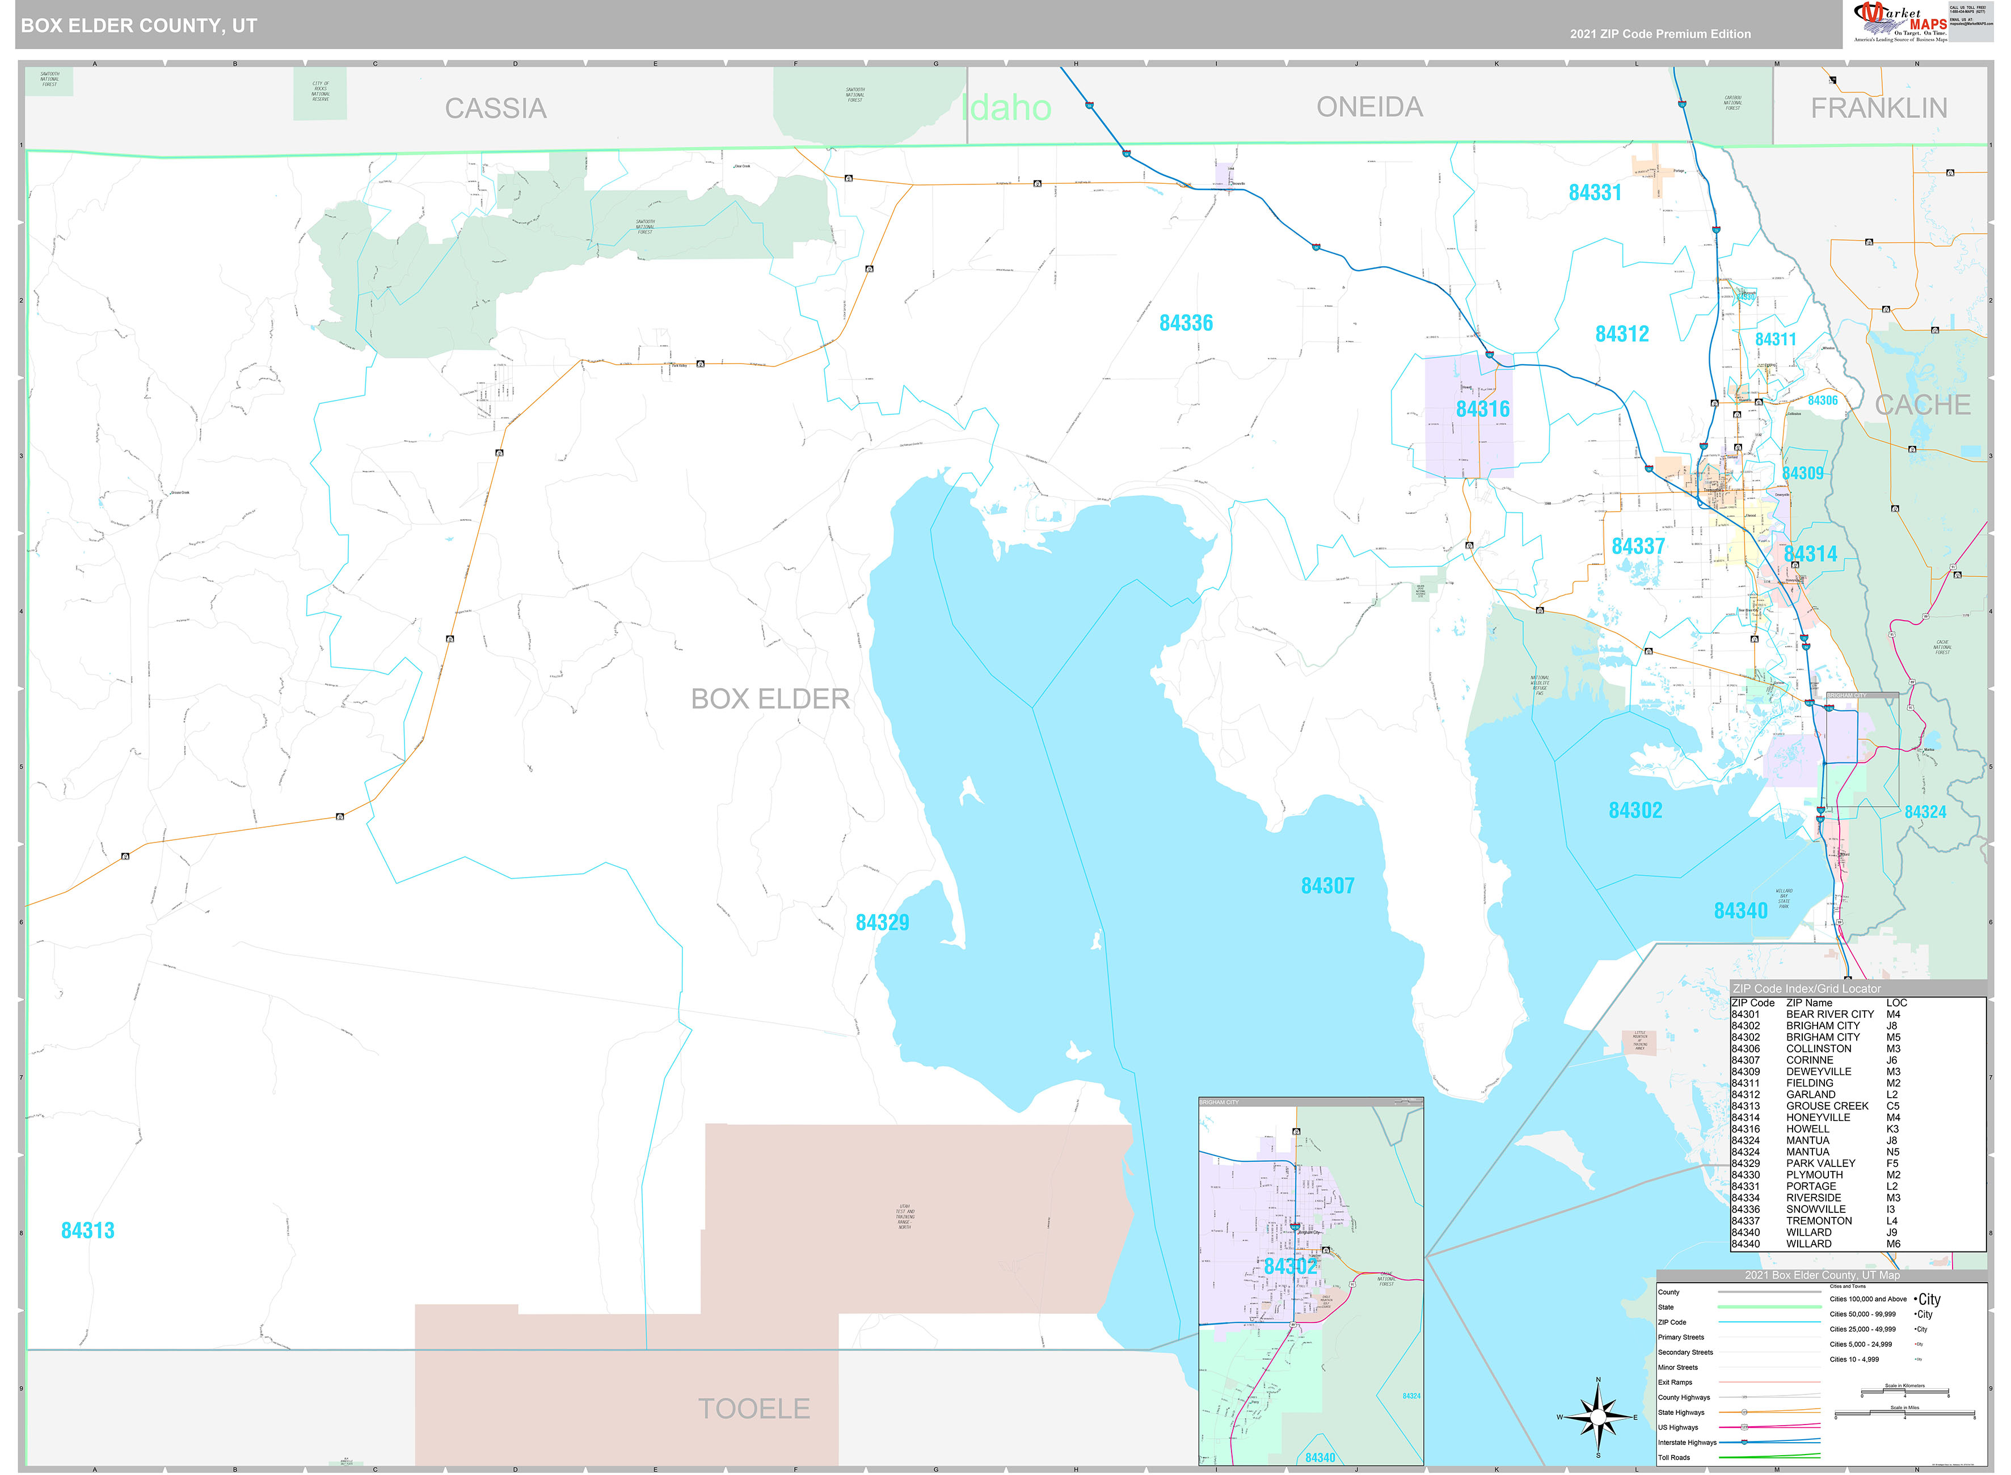Click the large City dot for 100,000 and Above
Image resolution: width=2011 pixels, height=1475 pixels.
coord(1916,1299)
